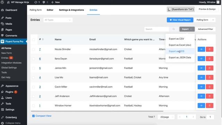
Task: Click Preview & Design button
Action: pyautogui.click(x=207, y=9)
